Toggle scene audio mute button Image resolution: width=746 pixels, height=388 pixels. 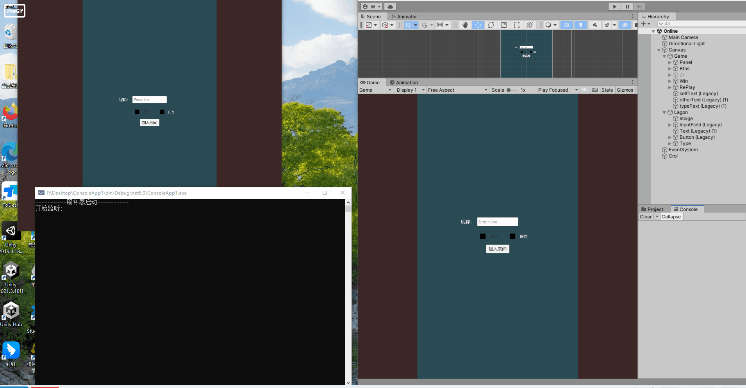point(595,25)
